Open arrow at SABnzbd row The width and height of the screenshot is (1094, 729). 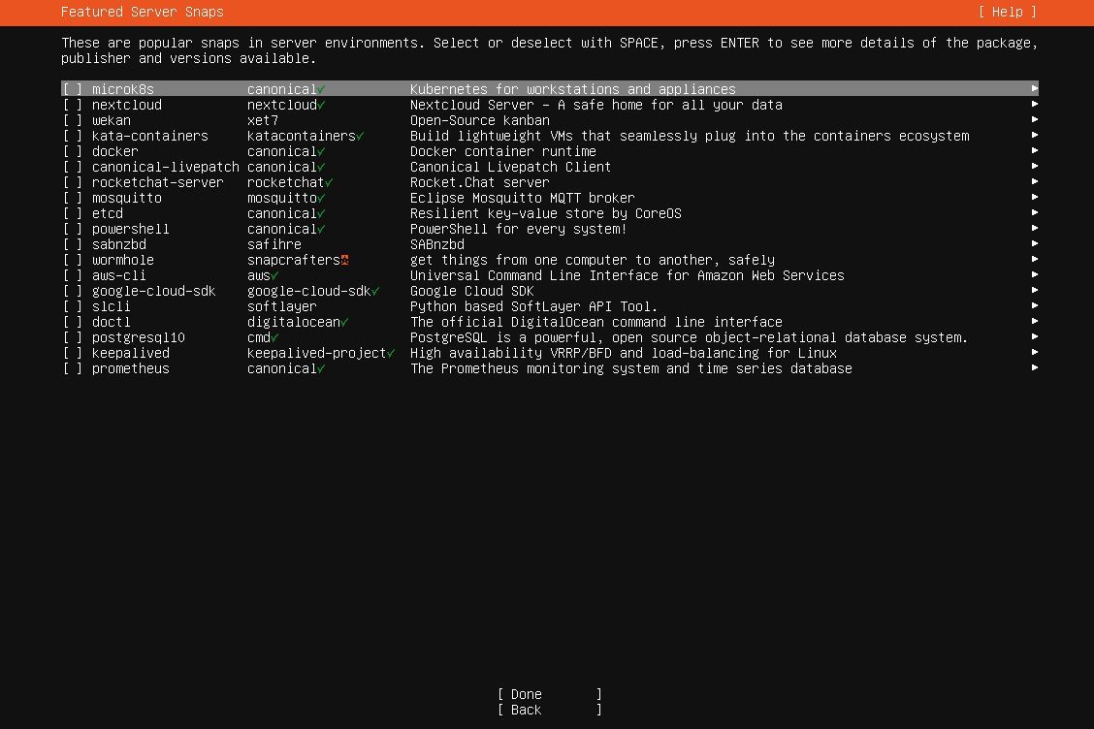[1035, 243]
